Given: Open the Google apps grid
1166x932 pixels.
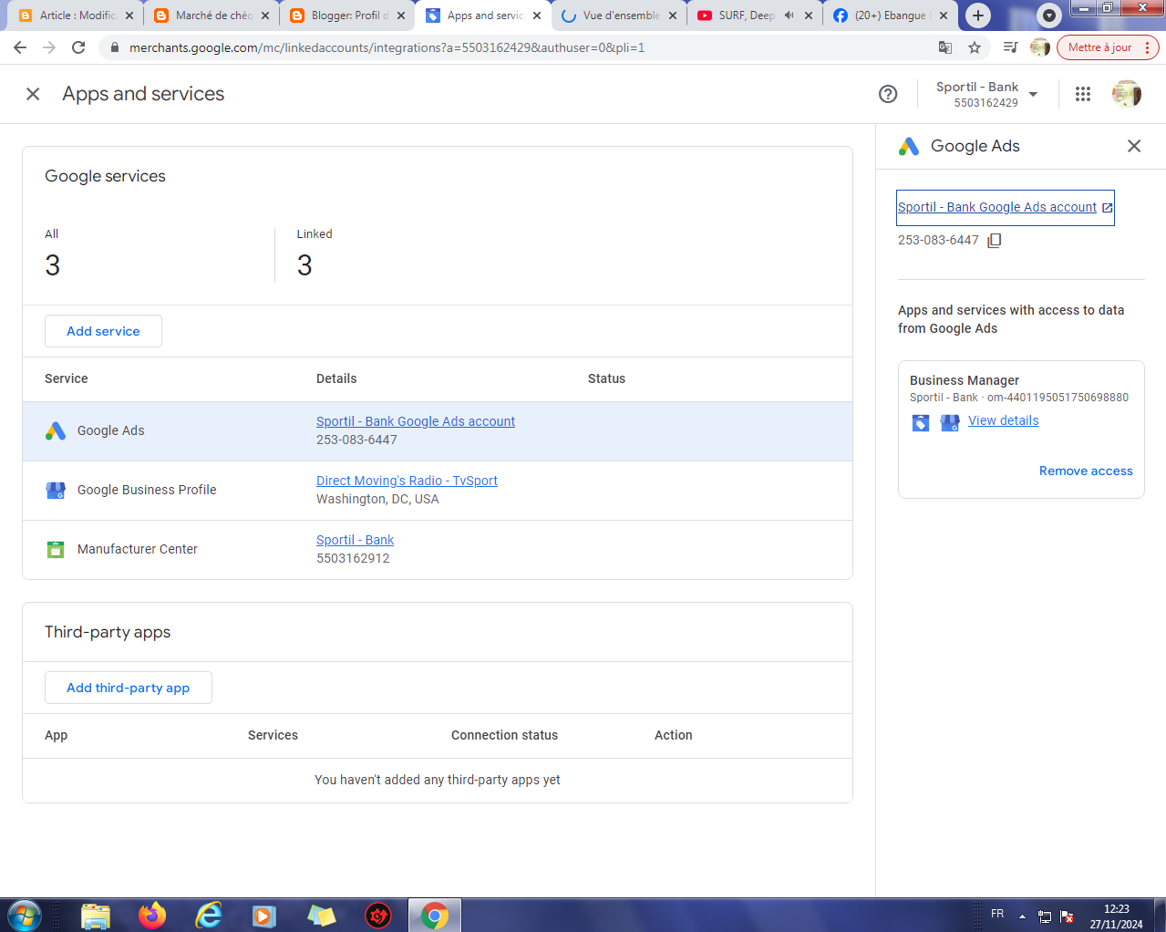Looking at the screenshot, I should (1083, 94).
